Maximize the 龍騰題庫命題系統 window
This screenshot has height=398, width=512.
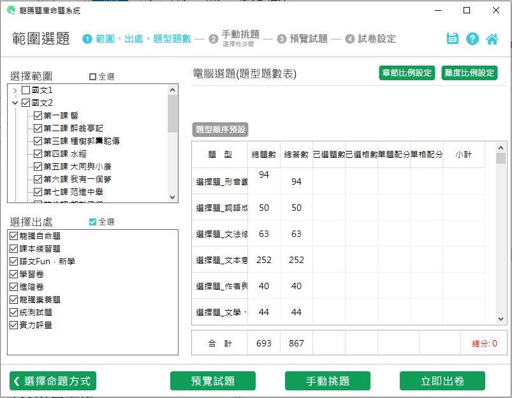(467, 10)
